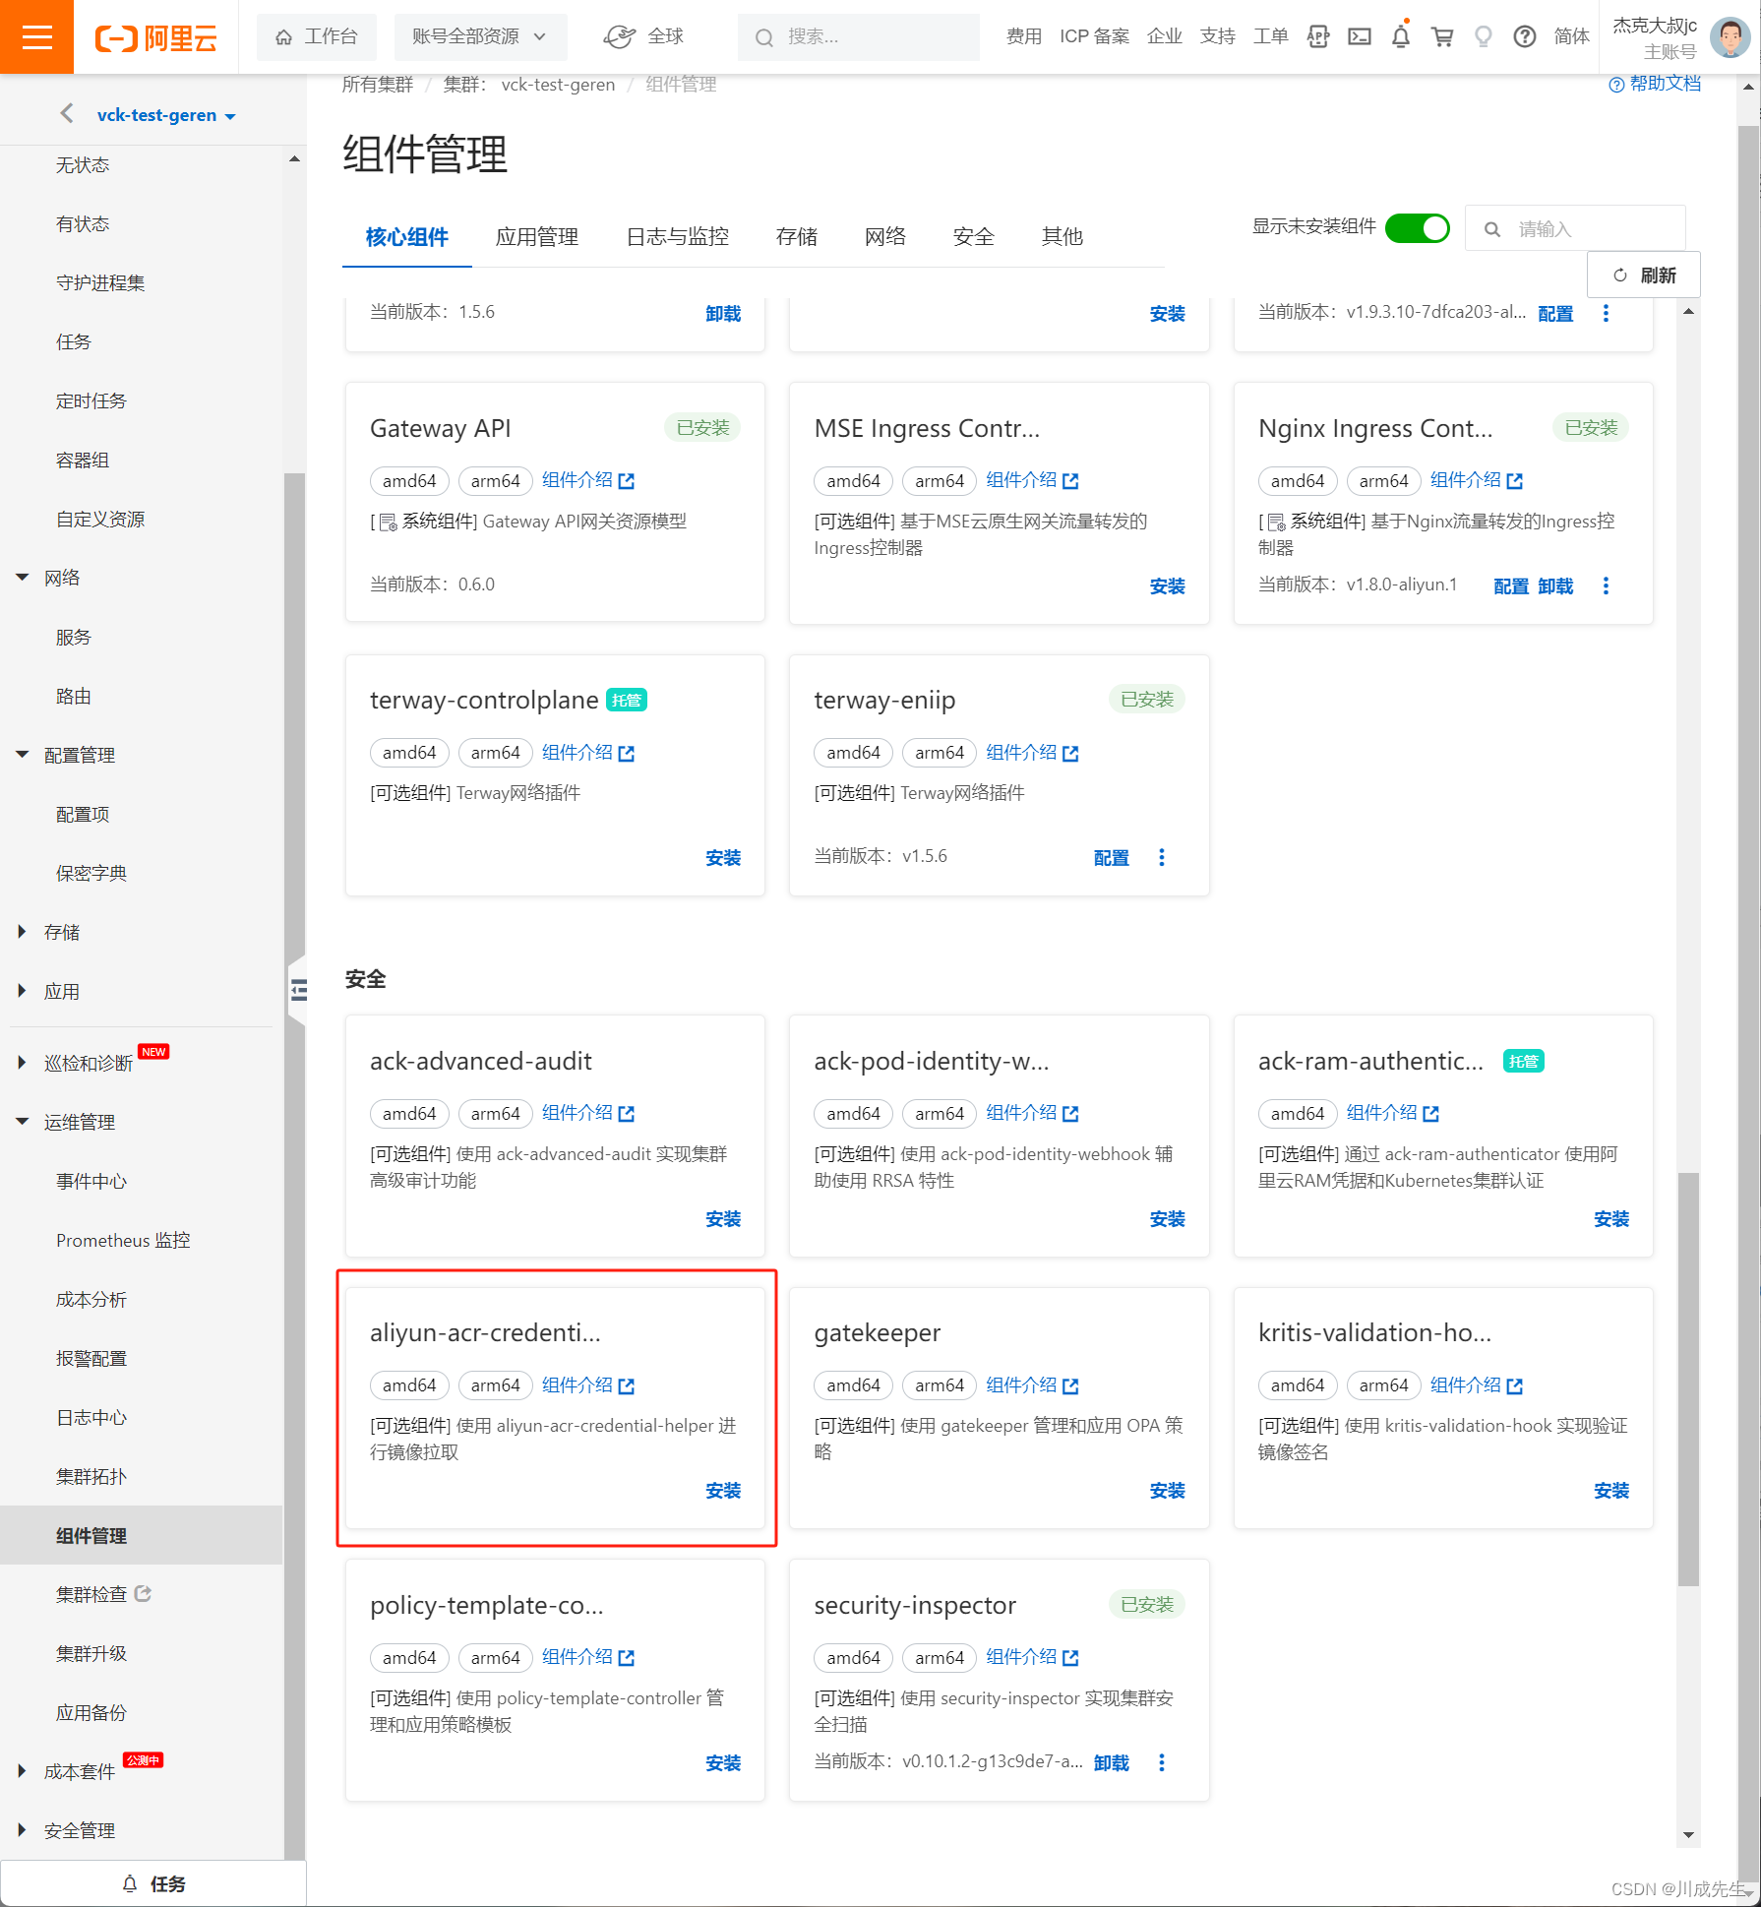Click the search magnifier icon in top bar
The height and width of the screenshot is (1907, 1761).
[x=763, y=37]
